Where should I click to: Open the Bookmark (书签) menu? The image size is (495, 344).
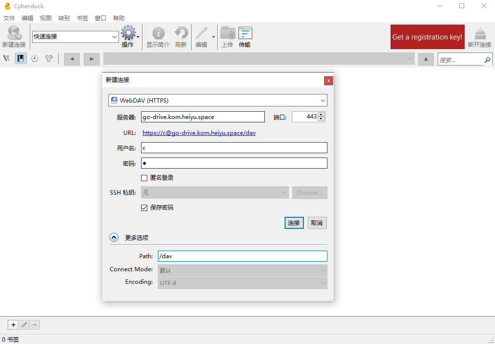click(82, 18)
